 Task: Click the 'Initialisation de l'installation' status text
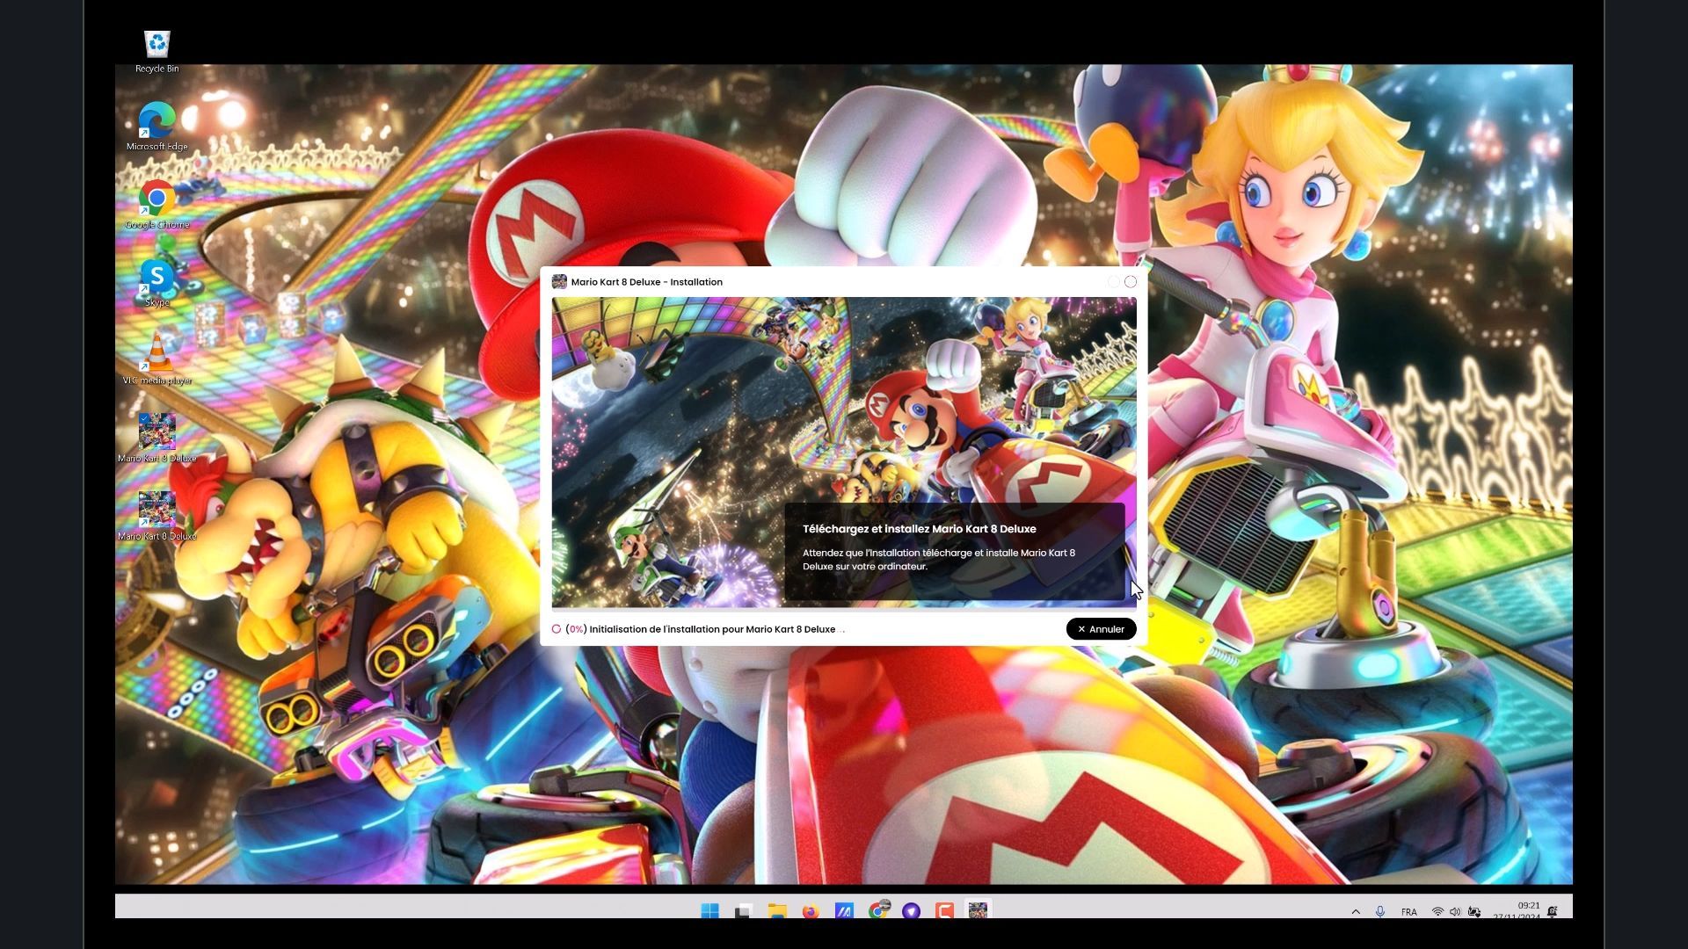click(x=712, y=629)
